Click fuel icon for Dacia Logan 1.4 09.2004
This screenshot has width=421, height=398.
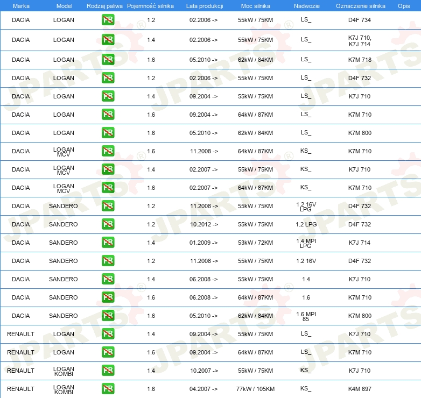(108, 96)
